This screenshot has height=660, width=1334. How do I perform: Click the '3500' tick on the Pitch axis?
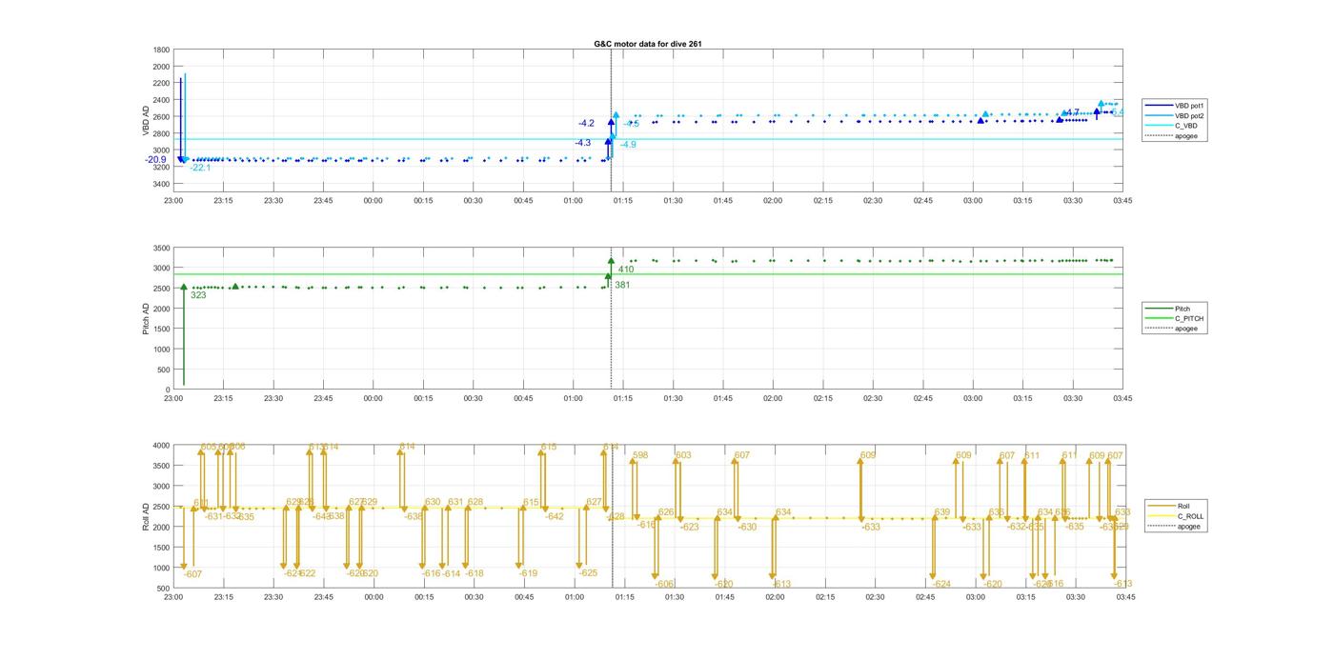(x=161, y=248)
